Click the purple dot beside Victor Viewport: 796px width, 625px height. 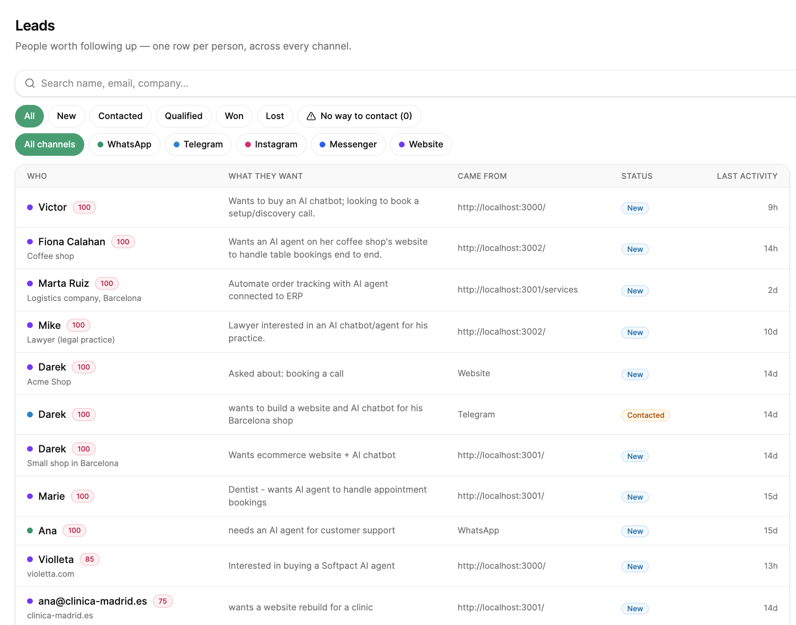pos(30,207)
